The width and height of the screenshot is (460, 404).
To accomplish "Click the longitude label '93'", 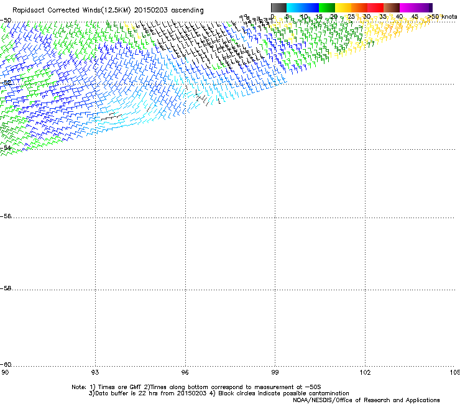I will [x=95, y=372].
